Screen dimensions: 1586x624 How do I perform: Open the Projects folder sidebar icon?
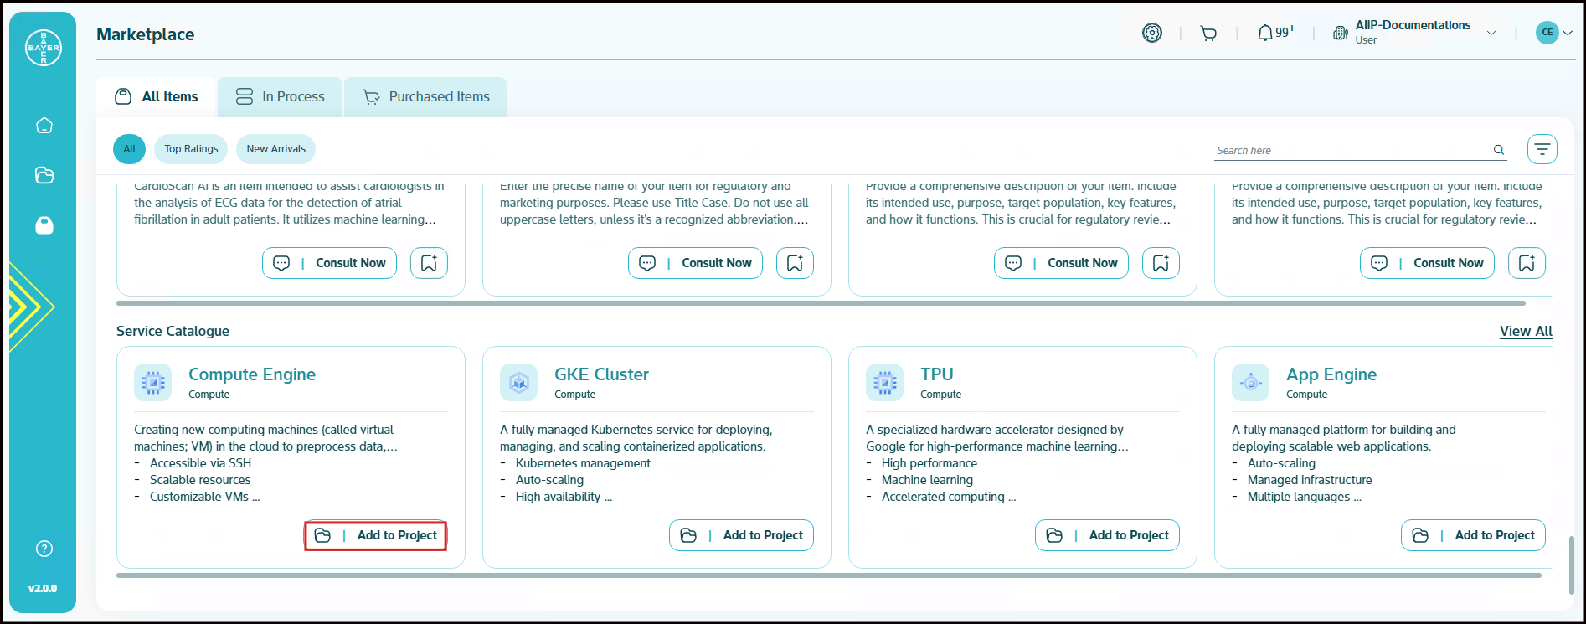click(44, 175)
